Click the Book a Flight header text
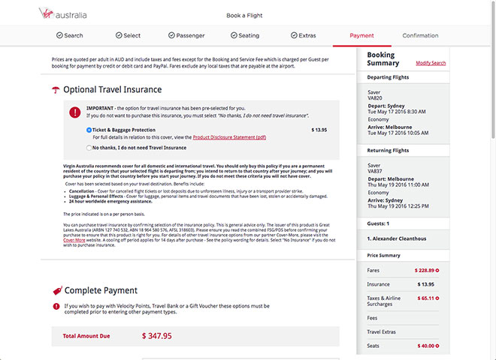 244,16
